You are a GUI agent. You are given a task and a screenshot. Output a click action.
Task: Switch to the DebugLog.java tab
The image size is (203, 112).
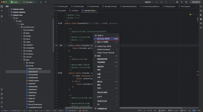[169, 7]
